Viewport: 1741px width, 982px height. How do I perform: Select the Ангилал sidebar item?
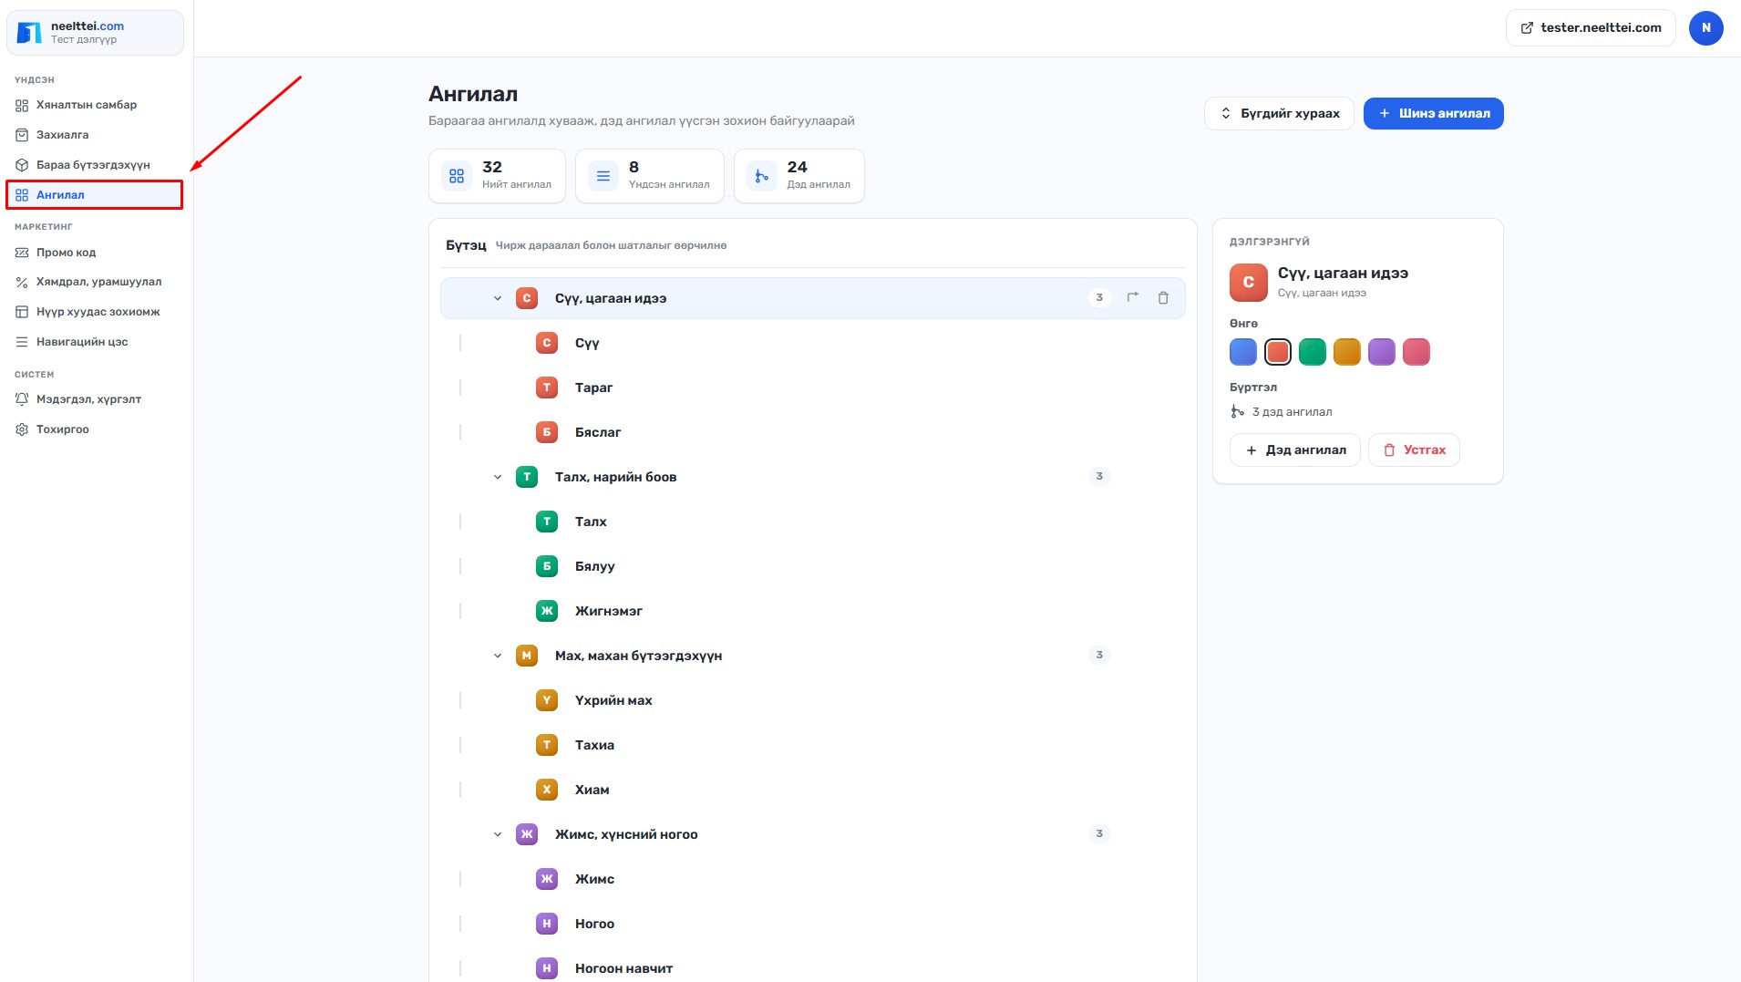tap(95, 195)
